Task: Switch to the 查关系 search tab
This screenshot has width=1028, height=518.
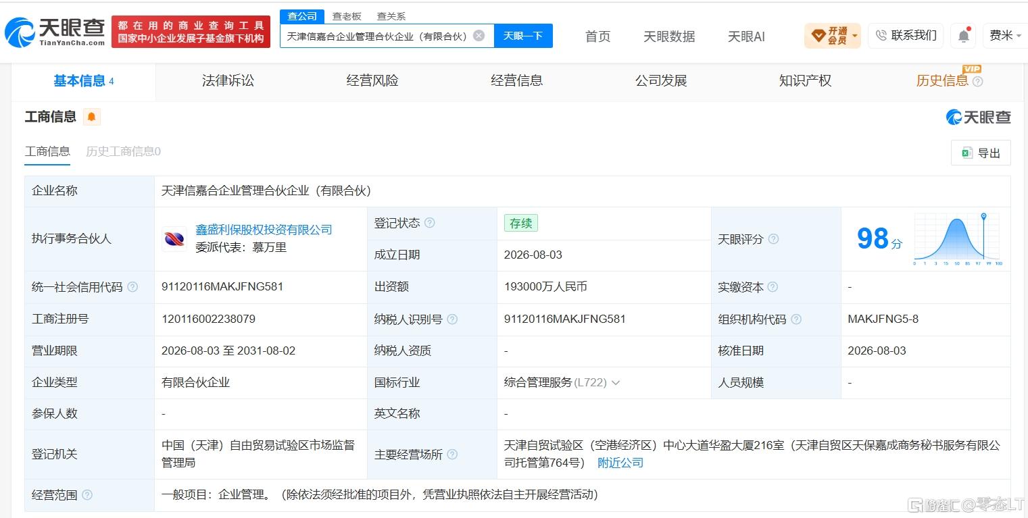Action: click(391, 16)
